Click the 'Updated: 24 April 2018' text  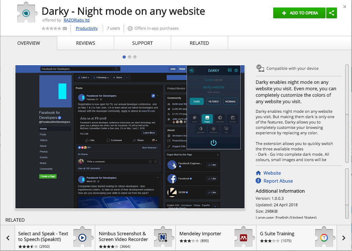276,205
